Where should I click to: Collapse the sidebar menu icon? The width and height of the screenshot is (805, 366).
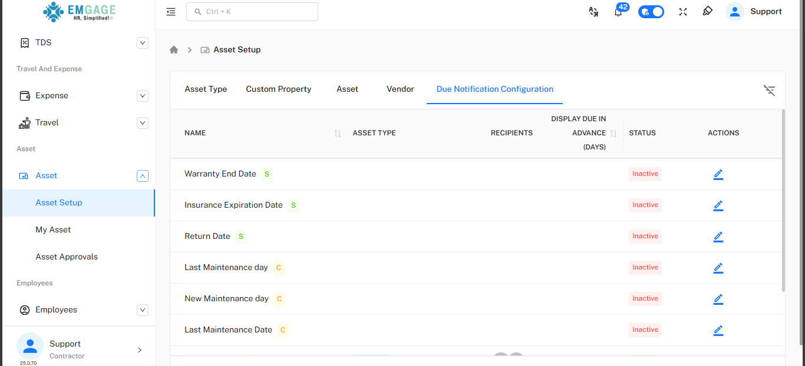[x=171, y=12]
